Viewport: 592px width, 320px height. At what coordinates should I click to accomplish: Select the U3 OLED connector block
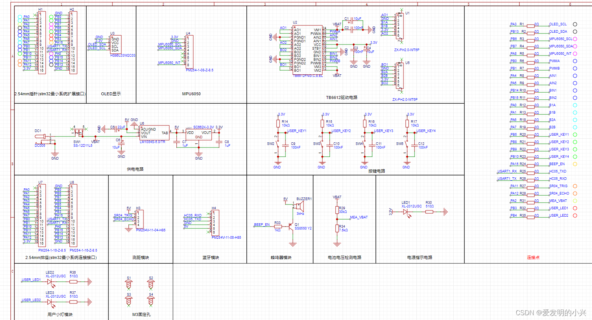tap(115, 45)
